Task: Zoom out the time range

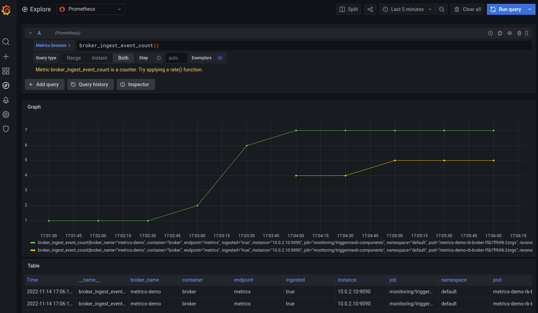Action: click(442, 9)
